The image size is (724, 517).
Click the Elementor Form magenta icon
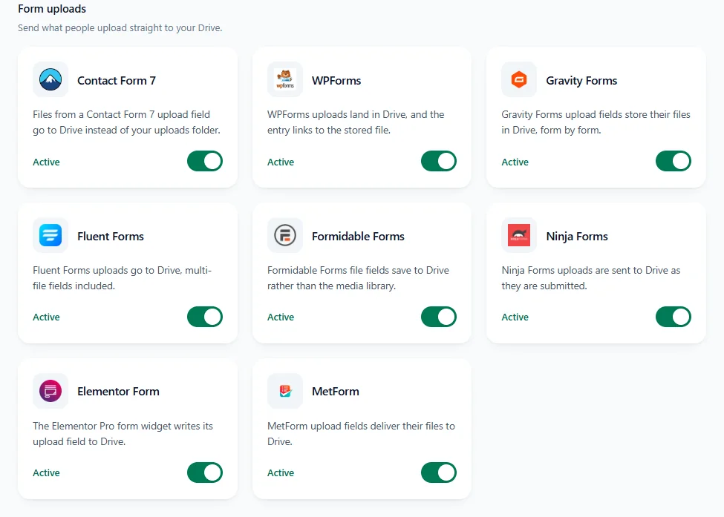pyautogui.click(x=50, y=391)
